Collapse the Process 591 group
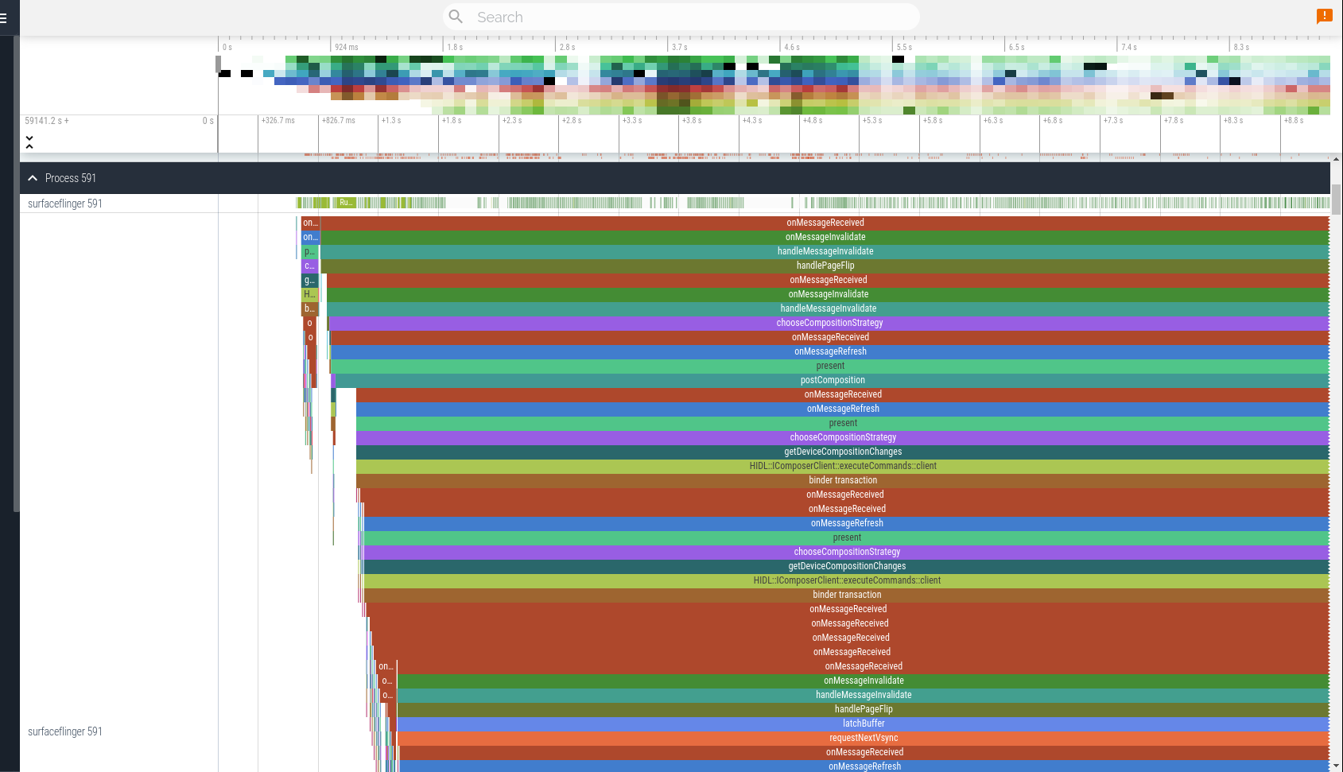The height and width of the screenshot is (772, 1343). click(33, 177)
